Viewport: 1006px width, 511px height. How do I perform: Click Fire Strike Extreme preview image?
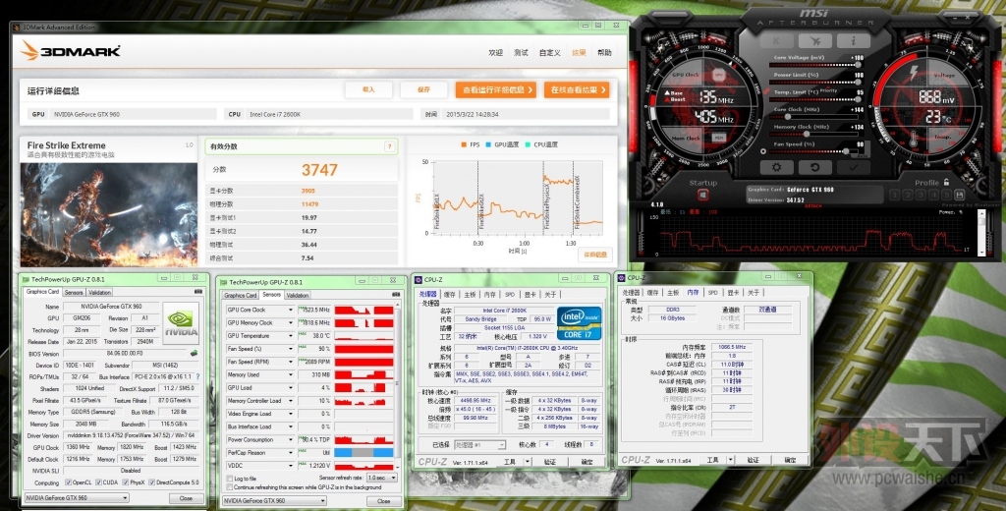tap(109, 214)
